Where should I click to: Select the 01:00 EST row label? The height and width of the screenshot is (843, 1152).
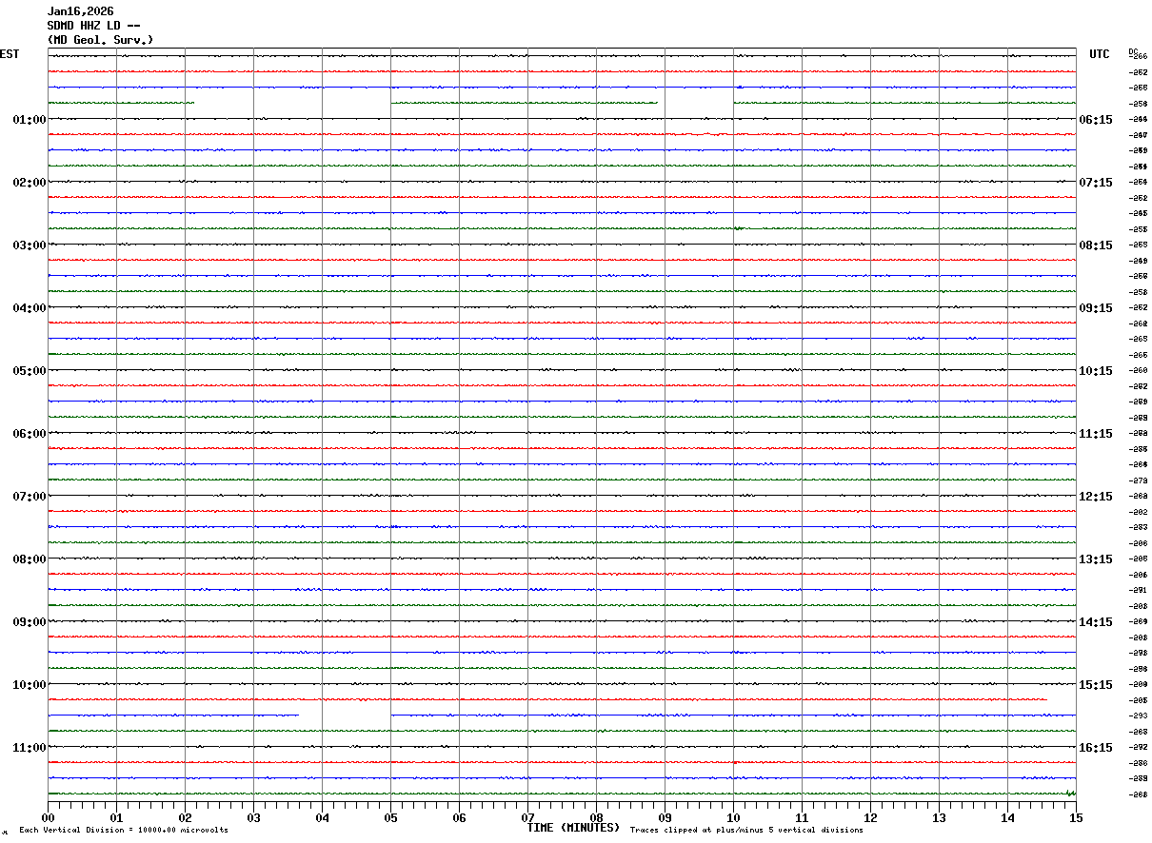(30, 120)
